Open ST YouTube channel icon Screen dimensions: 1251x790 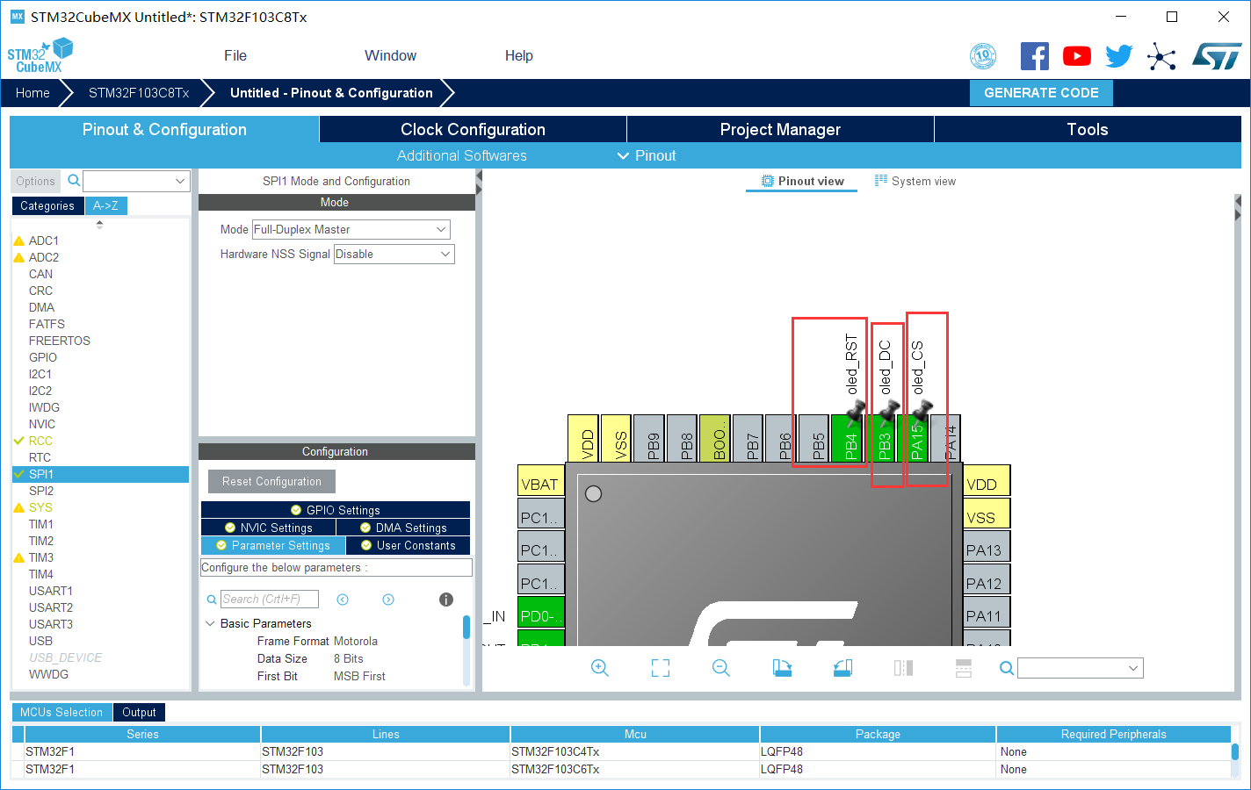pyautogui.click(x=1077, y=56)
